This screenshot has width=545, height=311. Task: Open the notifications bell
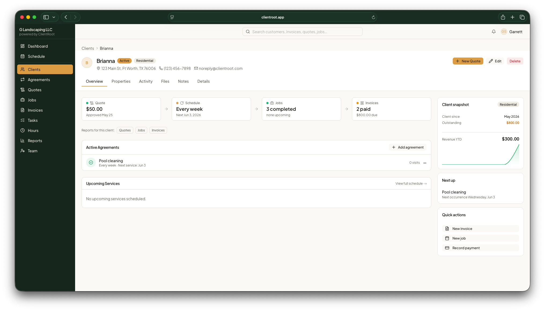coord(494,32)
